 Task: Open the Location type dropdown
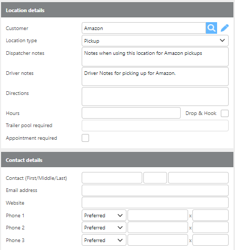pyautogui.click(x=155, y=41)
